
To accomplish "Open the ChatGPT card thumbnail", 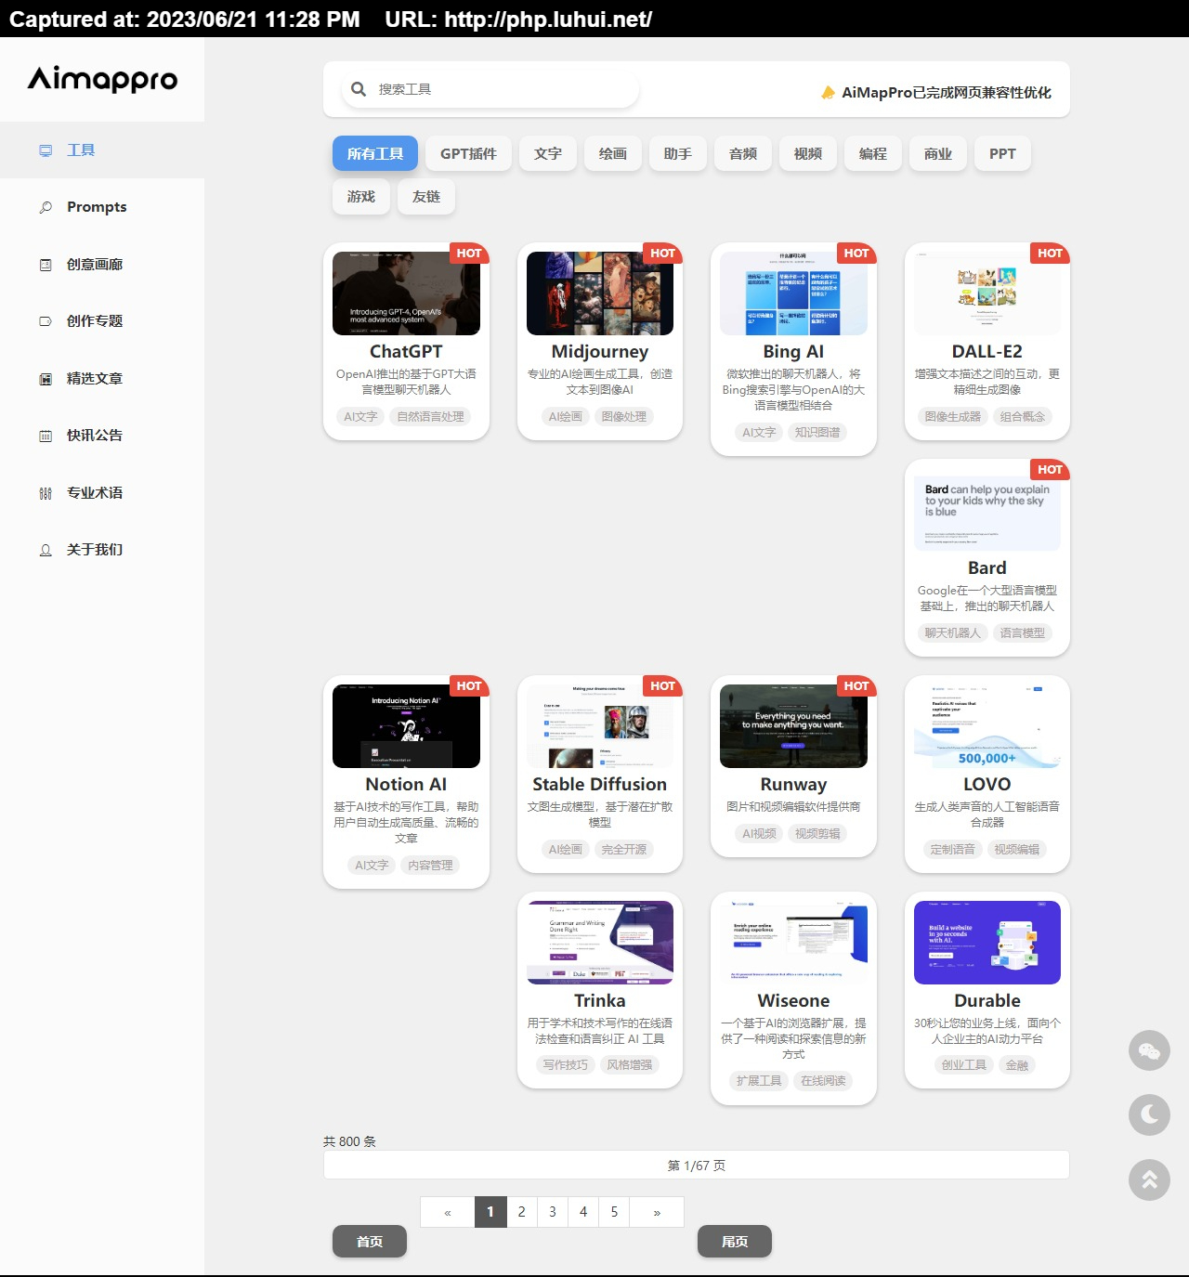I will [x=406, y=293].
